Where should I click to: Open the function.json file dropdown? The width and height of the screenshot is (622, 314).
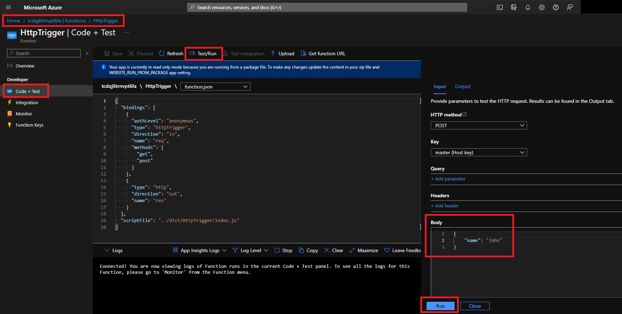tap(215, 87)
